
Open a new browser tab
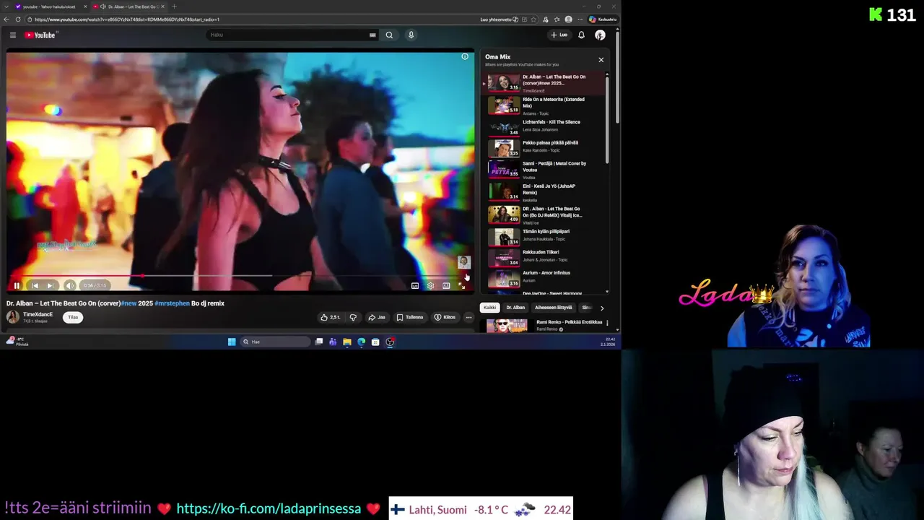(174, 6)
